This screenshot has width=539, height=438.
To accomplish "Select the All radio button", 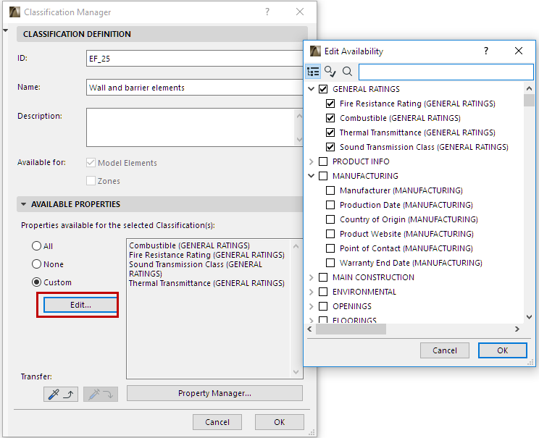I will click(x=36, y=246).
